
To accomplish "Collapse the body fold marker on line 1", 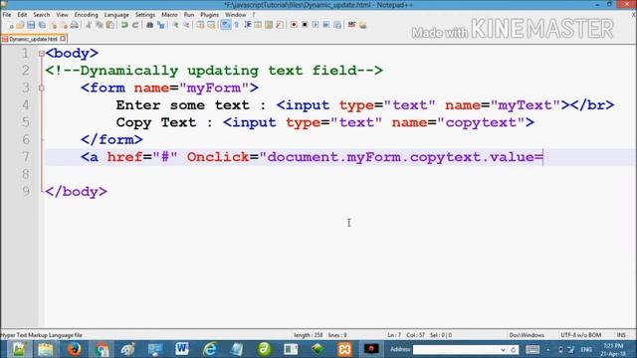I will coord(42,53).
